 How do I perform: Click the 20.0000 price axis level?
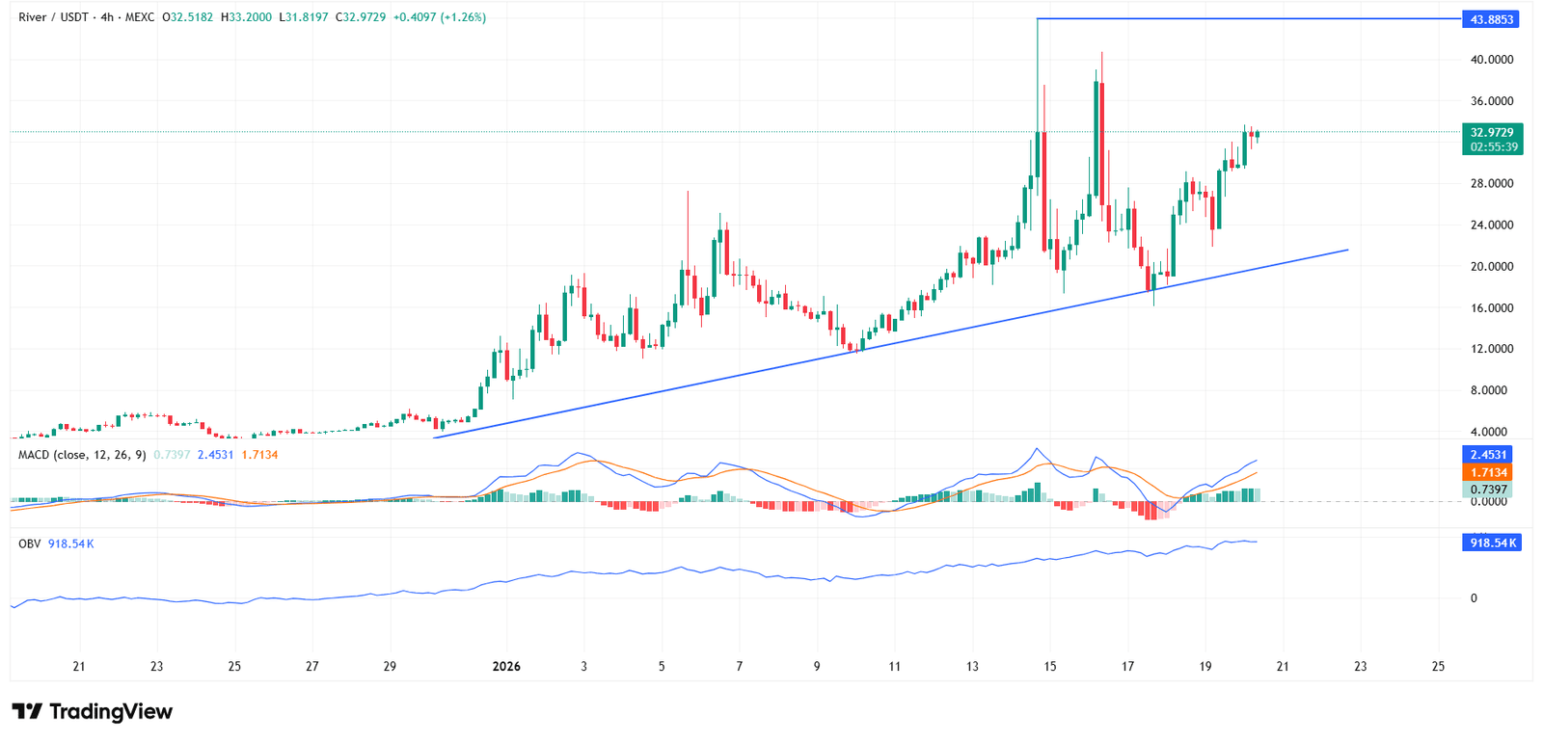pyautogui.click(x=1491, y=267)
